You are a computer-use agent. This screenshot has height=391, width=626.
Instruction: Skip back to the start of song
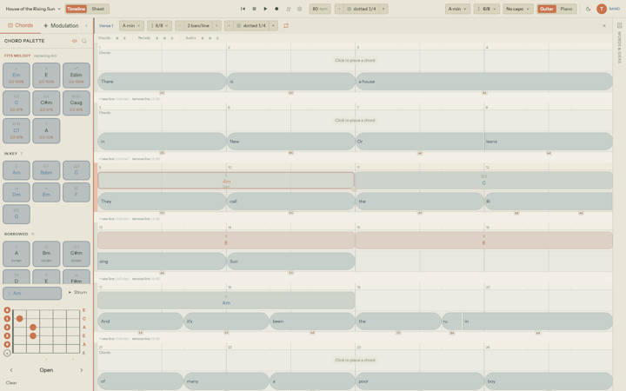coord(243,9)
